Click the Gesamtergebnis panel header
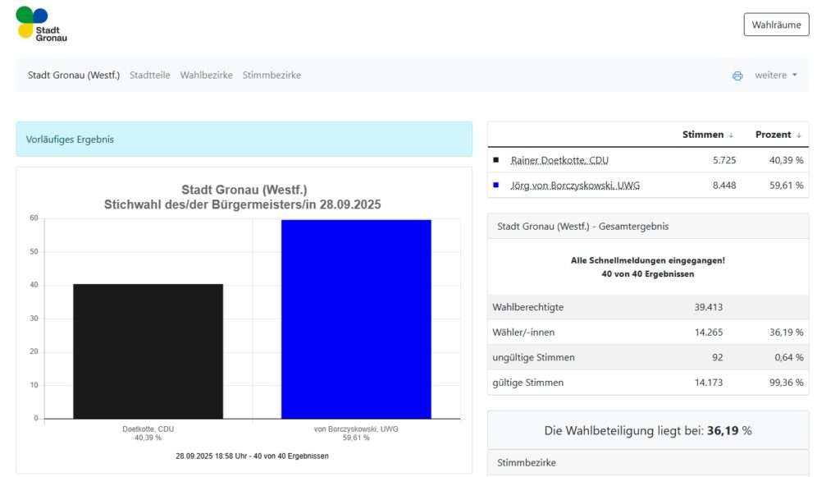The width and height of the screenshot is (840, 477). point(647,226)
